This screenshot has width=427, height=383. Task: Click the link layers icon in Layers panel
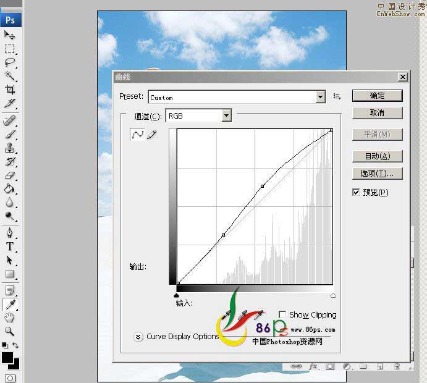[x=296, y=366]
